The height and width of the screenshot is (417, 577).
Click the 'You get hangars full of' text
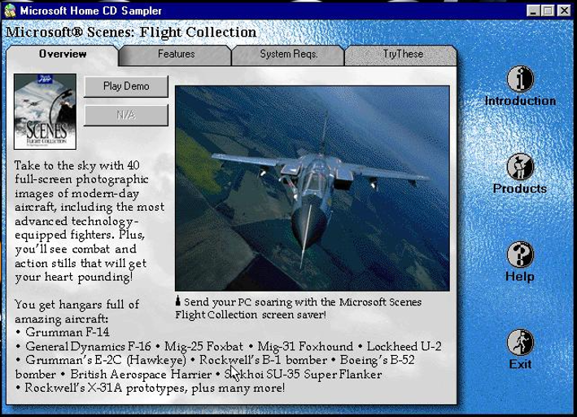77,305
